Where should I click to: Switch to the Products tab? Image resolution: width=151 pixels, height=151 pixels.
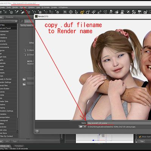[x=9, y=17]
